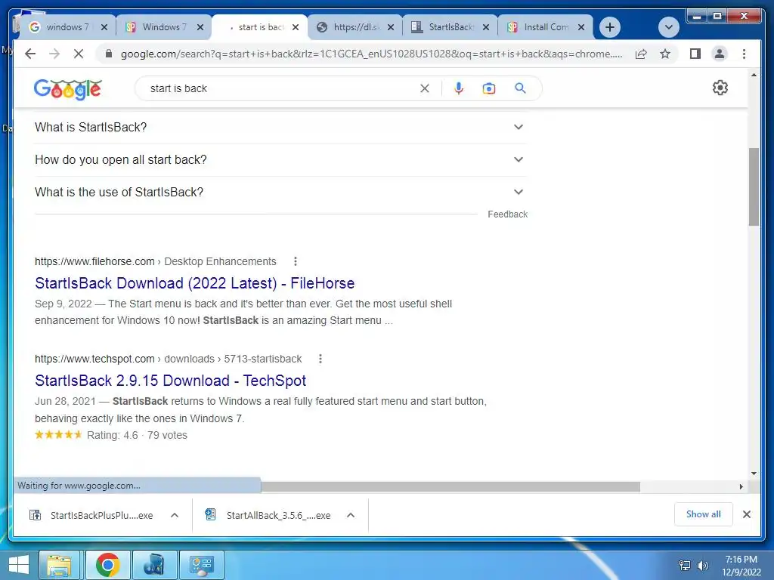Start a voice search with the microphone

click(459, 88)
